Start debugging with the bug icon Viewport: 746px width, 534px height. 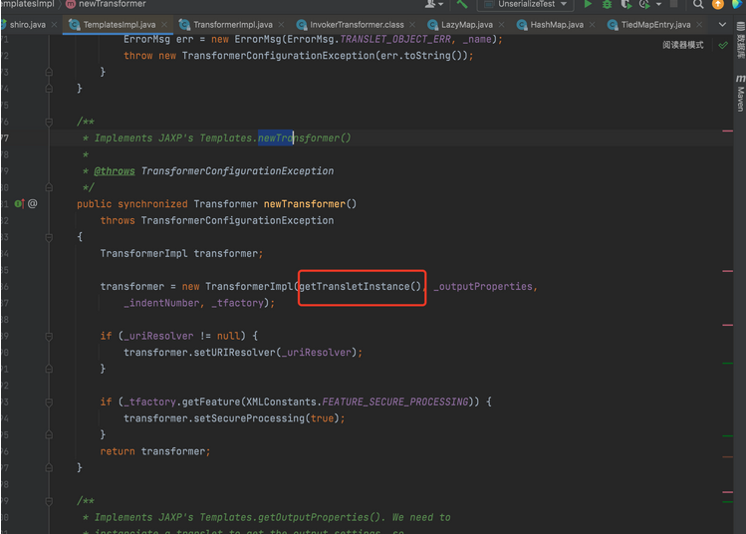(x=607, y=4)
